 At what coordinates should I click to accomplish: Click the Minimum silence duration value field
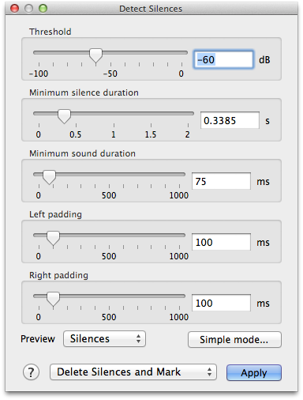tap(230, 120)
